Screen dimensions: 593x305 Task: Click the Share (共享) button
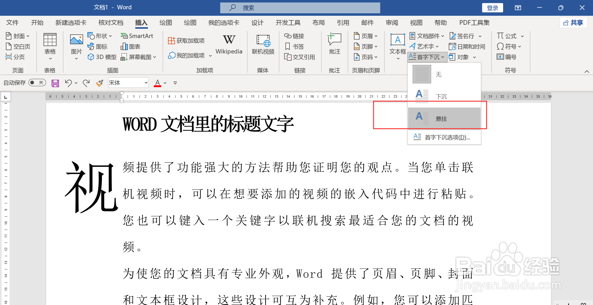coord(573,23)
